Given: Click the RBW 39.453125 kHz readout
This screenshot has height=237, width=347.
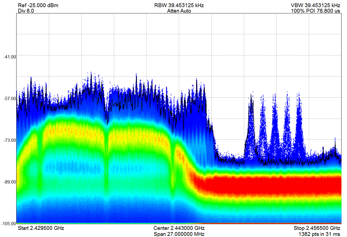Looking at the screenshot, I should [x=179, y=5].
